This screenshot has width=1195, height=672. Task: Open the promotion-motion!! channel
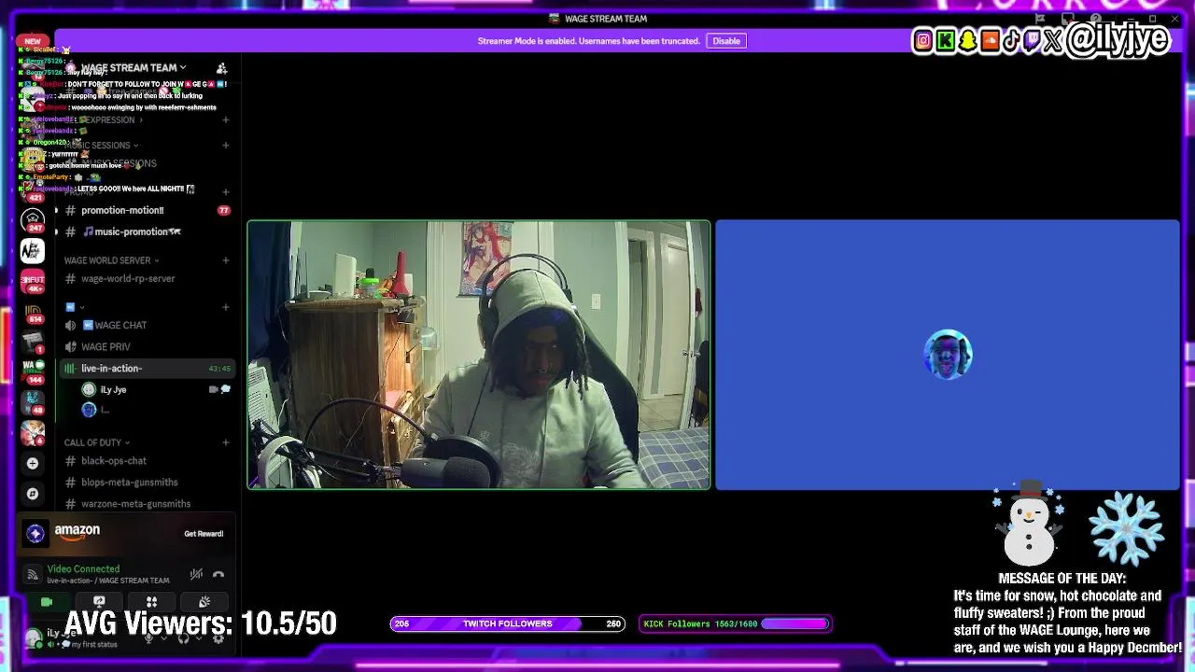coord(147,210)
